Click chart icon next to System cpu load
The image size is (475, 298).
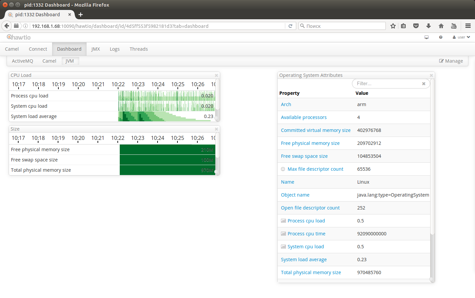click(283, 247)
